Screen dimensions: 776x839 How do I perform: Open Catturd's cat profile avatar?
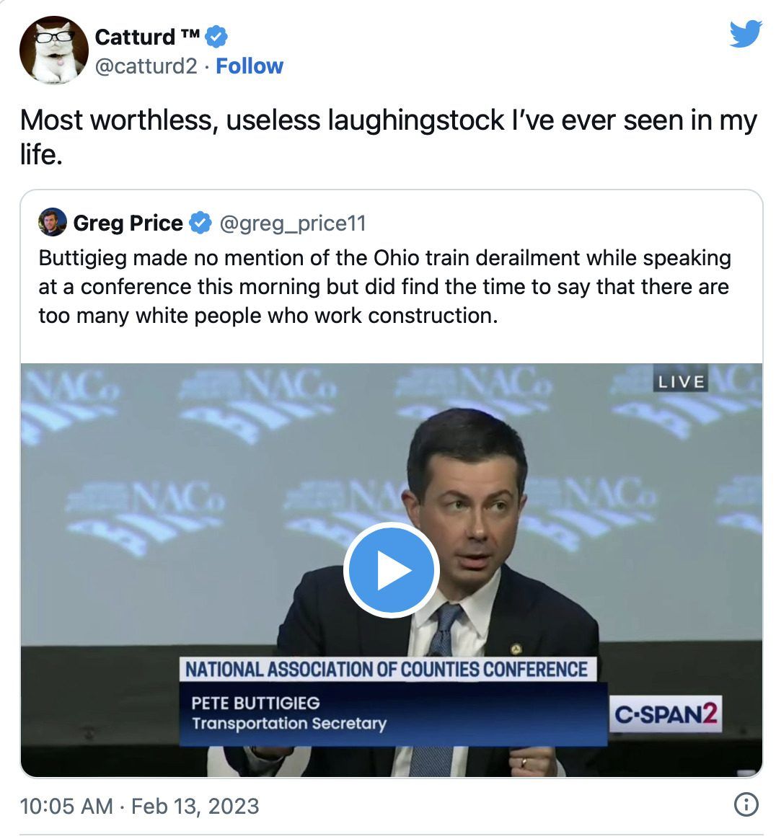[x=54, y=50]
